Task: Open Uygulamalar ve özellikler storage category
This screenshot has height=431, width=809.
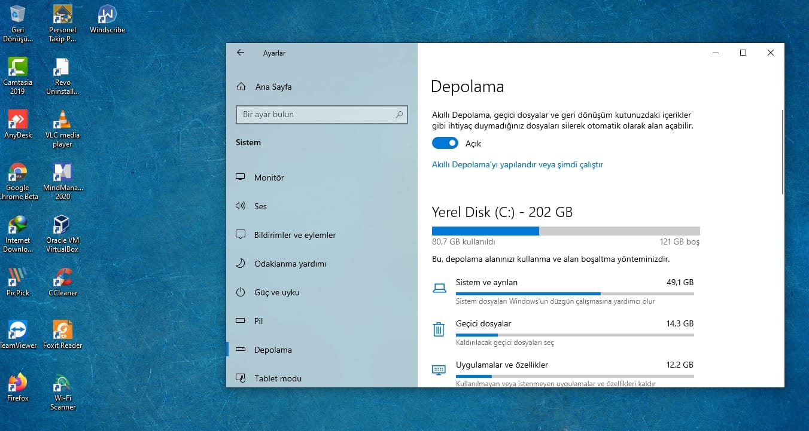Action: click(563, 374)
